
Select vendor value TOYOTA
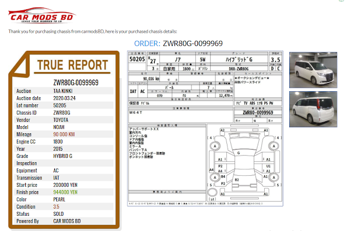point(61,120)
